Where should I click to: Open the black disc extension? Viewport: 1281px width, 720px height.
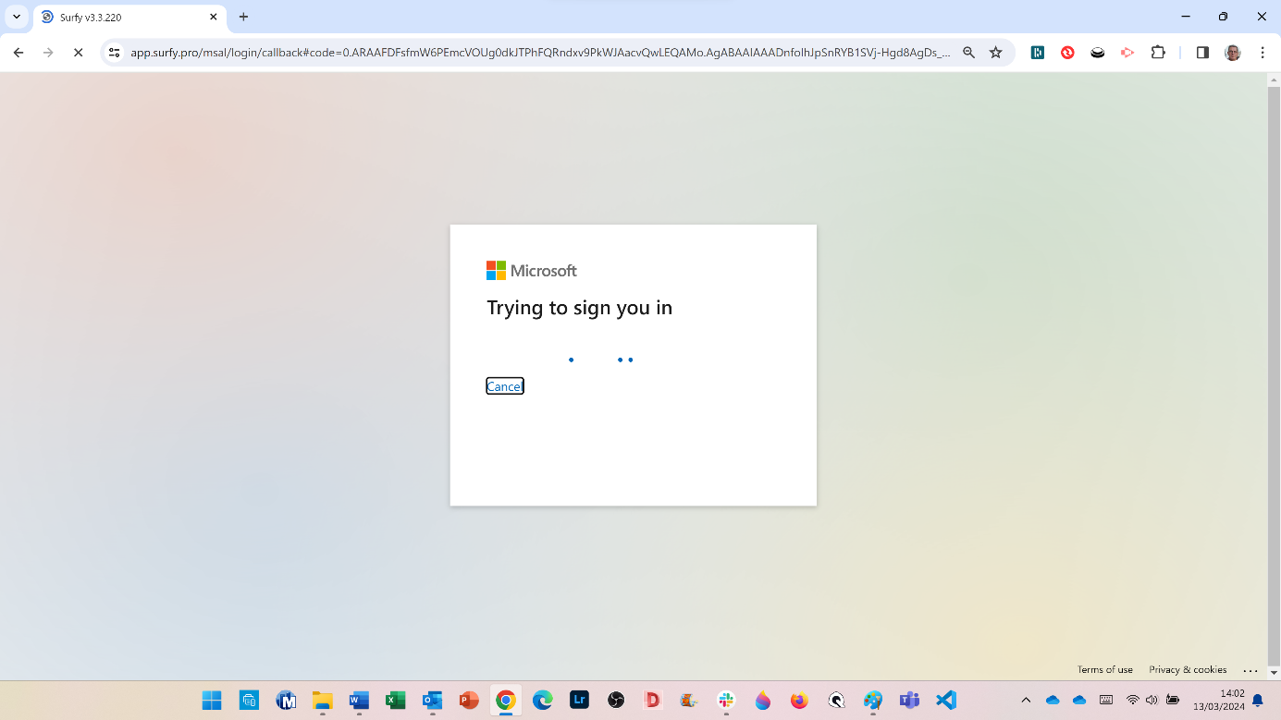coord(1097,53)
